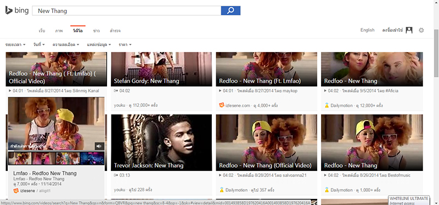This screenshot has width=439, height=205.
Task: Open the Redfoo - New Thang (Official Video) thumbnail
Action: point(267,143)
